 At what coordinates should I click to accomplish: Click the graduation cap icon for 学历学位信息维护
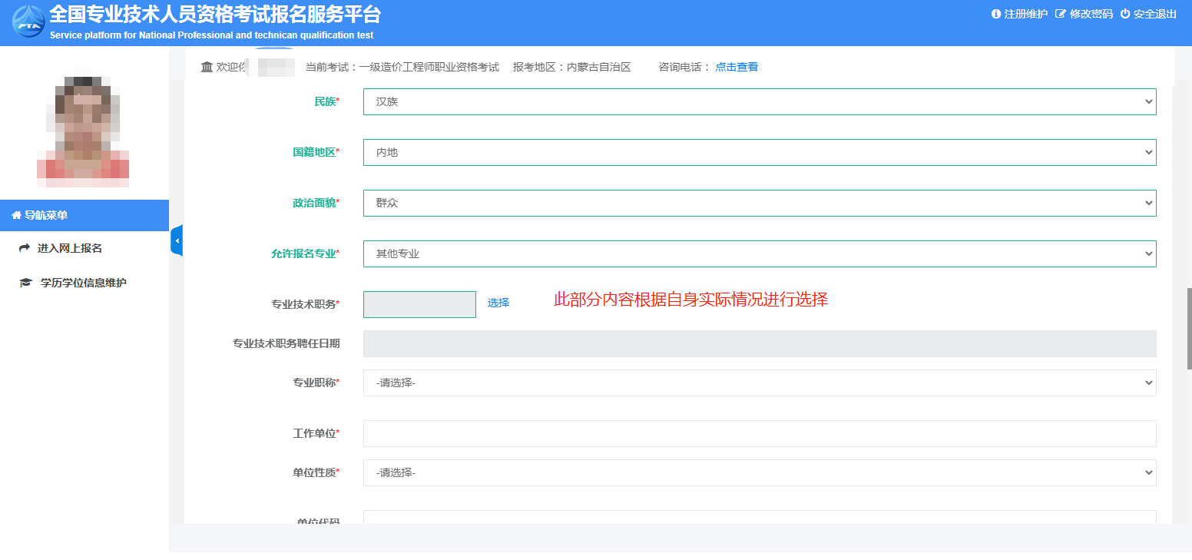click(x=25, y=283)
